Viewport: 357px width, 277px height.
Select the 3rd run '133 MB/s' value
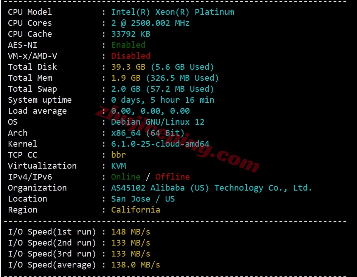[131, 254]
